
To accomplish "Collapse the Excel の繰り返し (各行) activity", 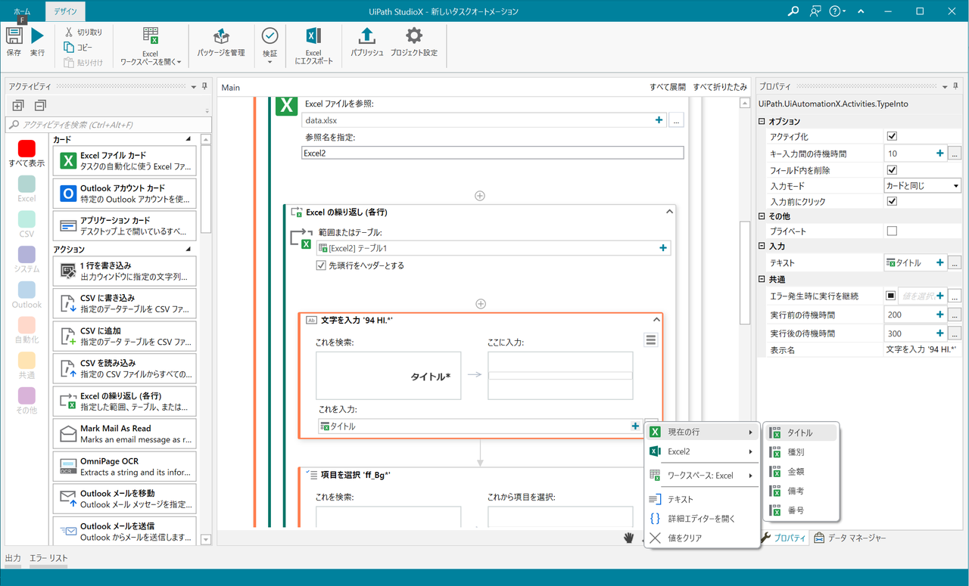I will pos(669,212).
